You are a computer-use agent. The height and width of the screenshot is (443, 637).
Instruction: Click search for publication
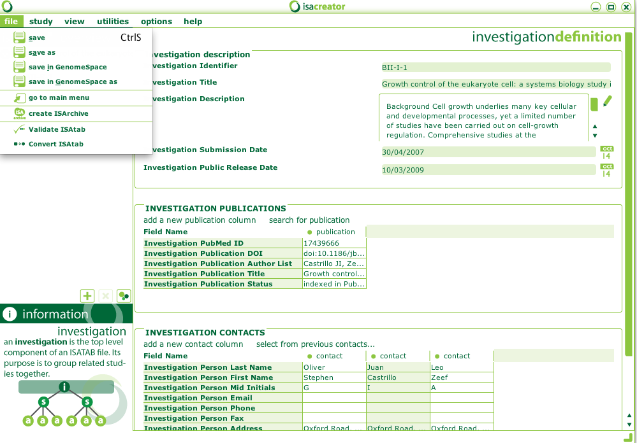click(309, 220)
